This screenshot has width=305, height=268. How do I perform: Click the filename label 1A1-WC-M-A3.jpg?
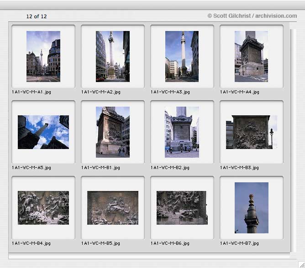click(x=170, y=92)
